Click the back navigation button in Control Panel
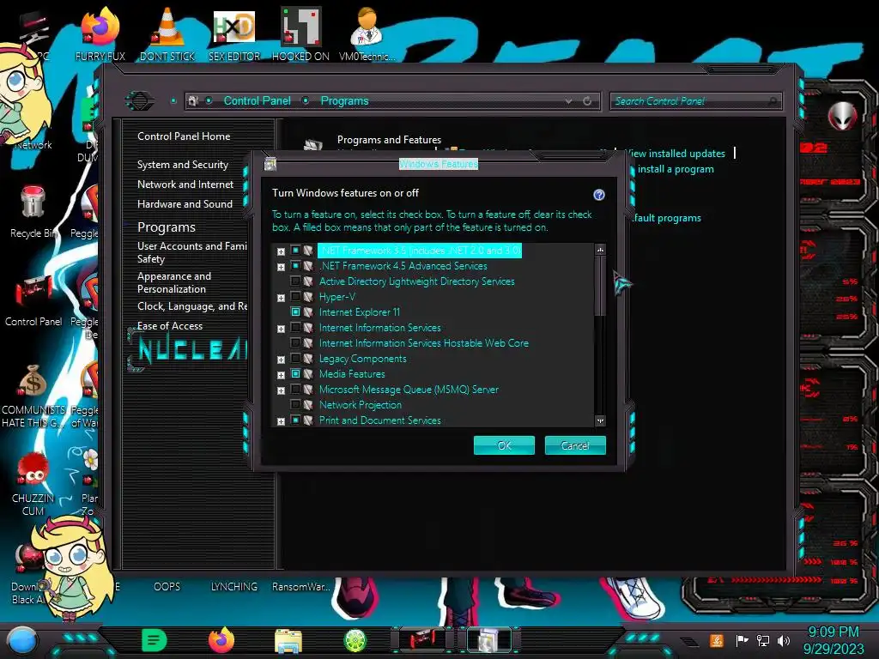The image size is (879, 659). pos(140,101)
